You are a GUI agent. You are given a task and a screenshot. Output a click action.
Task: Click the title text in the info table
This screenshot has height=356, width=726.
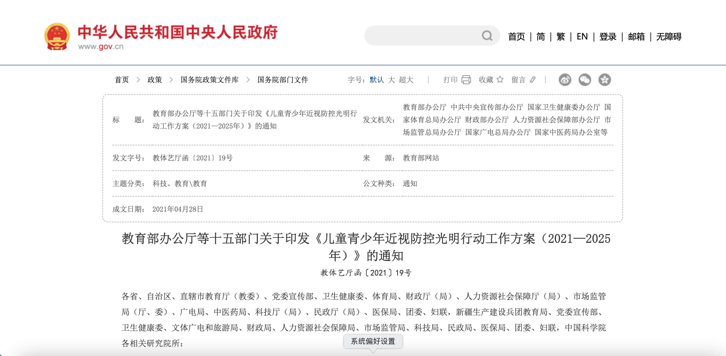pyautogui.click(x=255, y=120)
